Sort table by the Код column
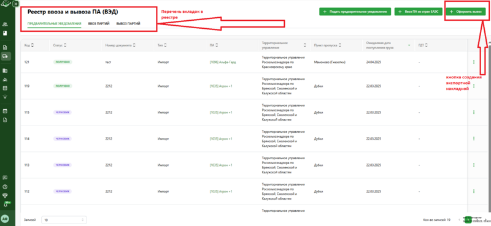Viewport: 491px width, 226px height. 33,45
